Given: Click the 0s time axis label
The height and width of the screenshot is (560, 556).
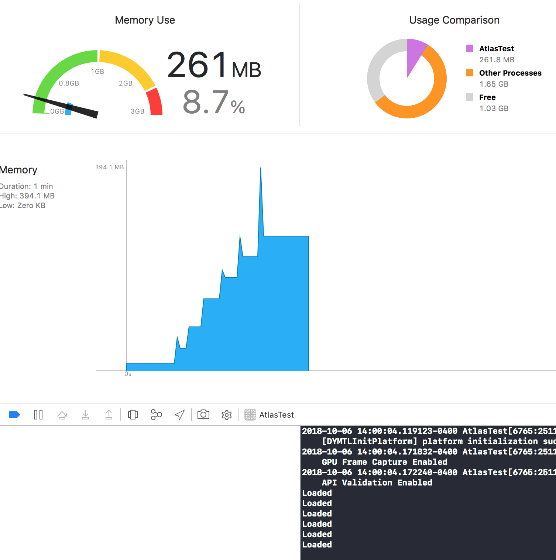Looking at the screenshot, I should click(x=128, y=374).
